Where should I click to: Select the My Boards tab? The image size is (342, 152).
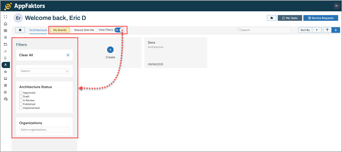pyautogui.click(x=60, y=30)
